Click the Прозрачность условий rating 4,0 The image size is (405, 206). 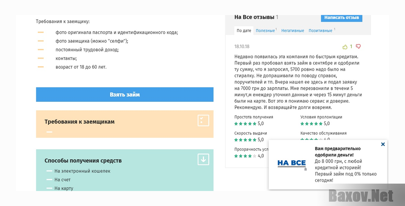pyautogui.click(x=249, y=156)
